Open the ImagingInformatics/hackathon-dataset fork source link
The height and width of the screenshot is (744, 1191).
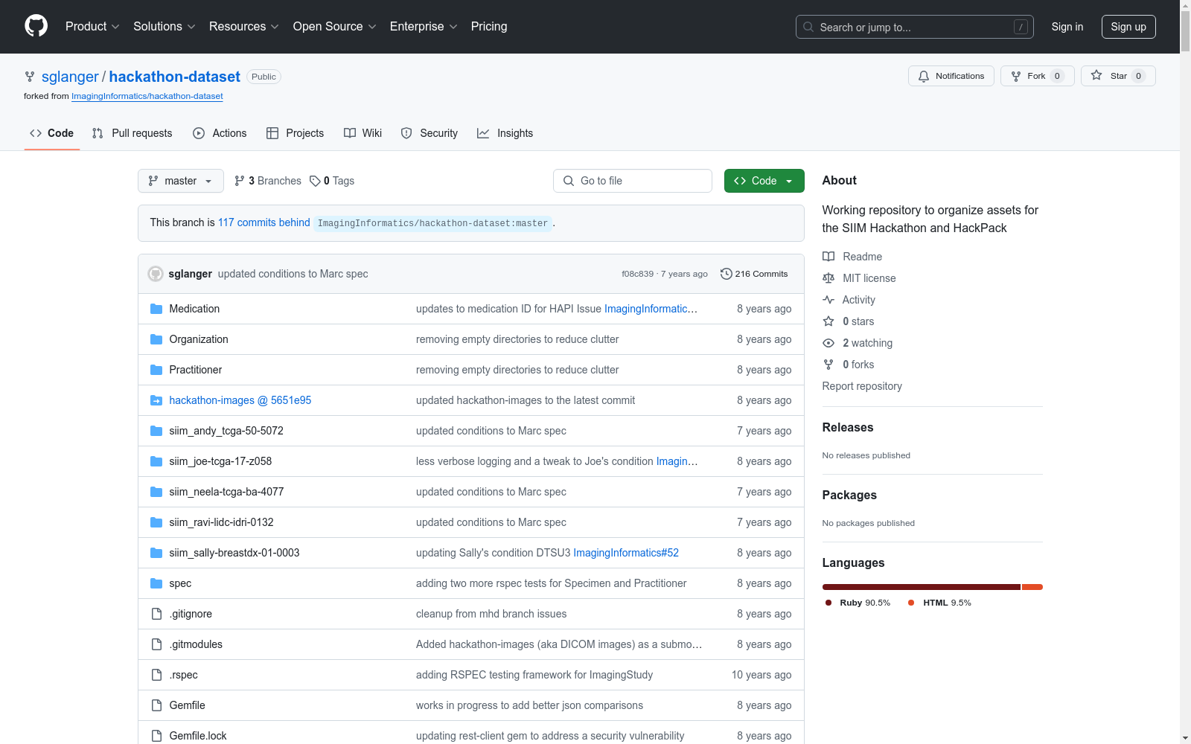(x=147, y=96)
